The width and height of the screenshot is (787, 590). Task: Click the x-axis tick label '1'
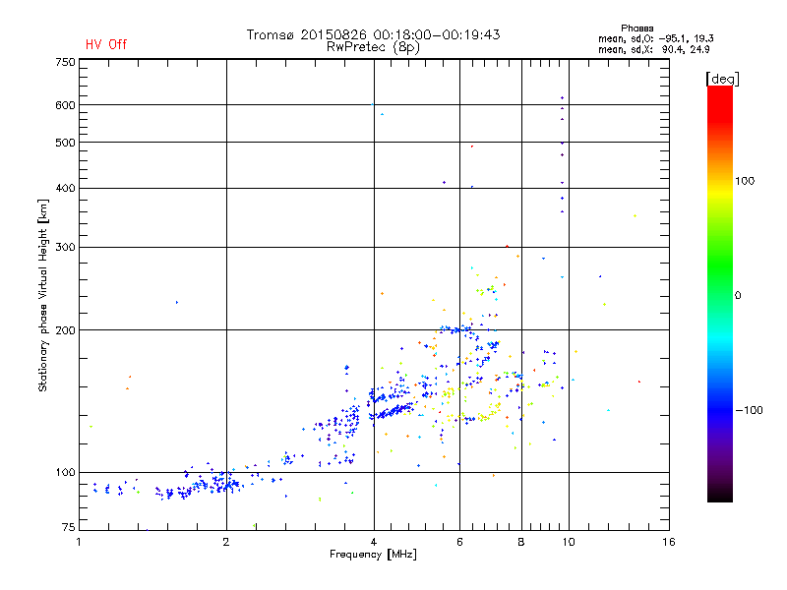[x=79, y=542]
